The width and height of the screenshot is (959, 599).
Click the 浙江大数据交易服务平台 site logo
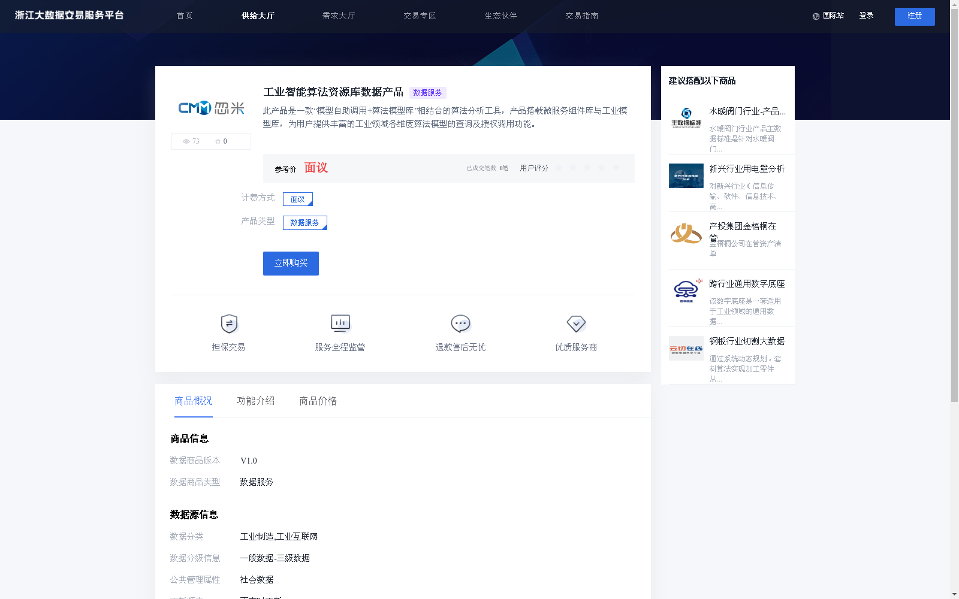tap(70, 16)
